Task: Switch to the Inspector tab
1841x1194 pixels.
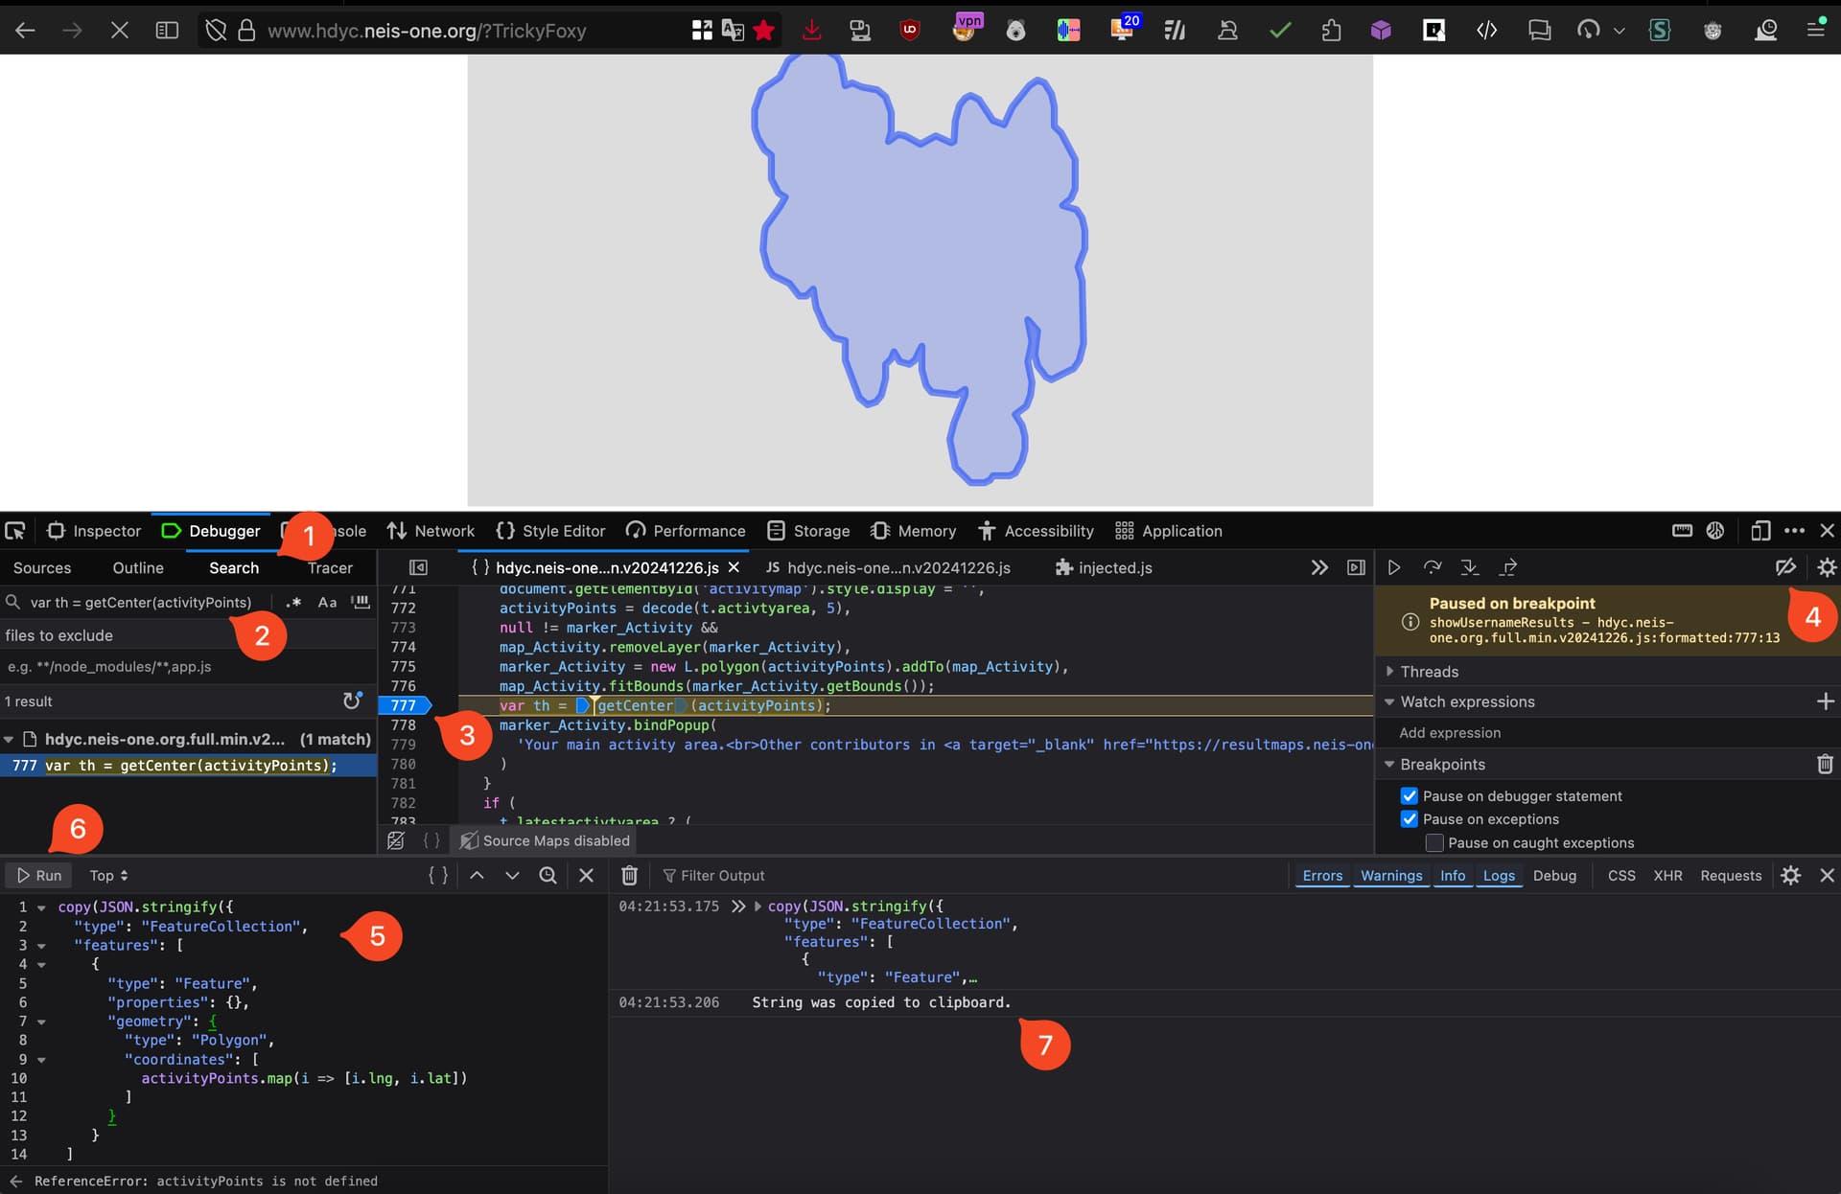Action: pos(94,531)
